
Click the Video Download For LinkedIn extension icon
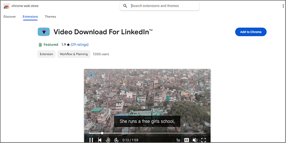(44, 32)
